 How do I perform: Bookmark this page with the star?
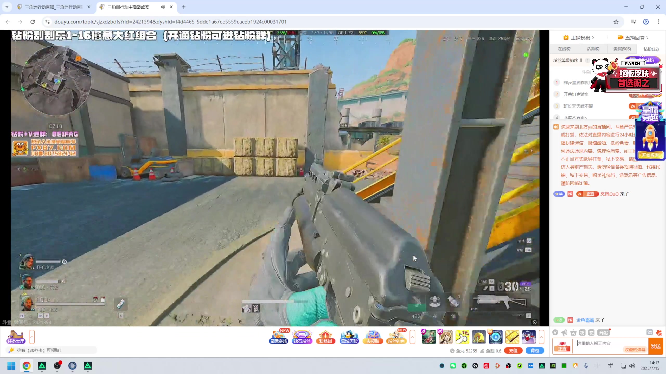coord(616,22)
